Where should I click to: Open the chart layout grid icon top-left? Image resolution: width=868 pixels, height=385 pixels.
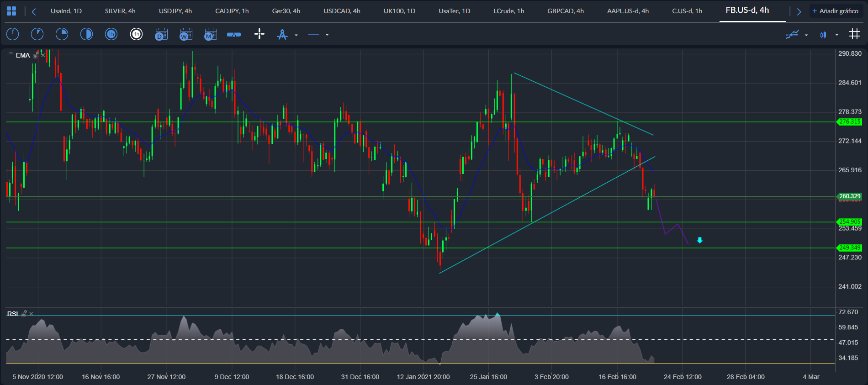point(11,11)
